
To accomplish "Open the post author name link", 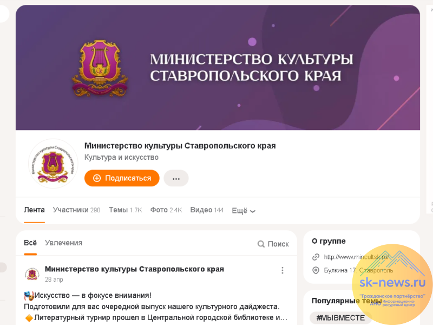I will (134, 269).
